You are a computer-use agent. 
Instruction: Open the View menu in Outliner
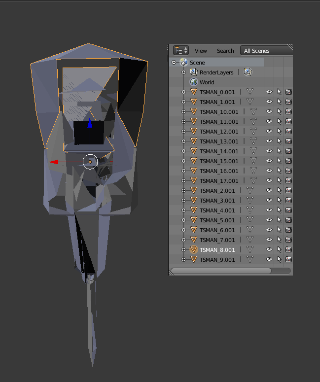pos(201,51)
